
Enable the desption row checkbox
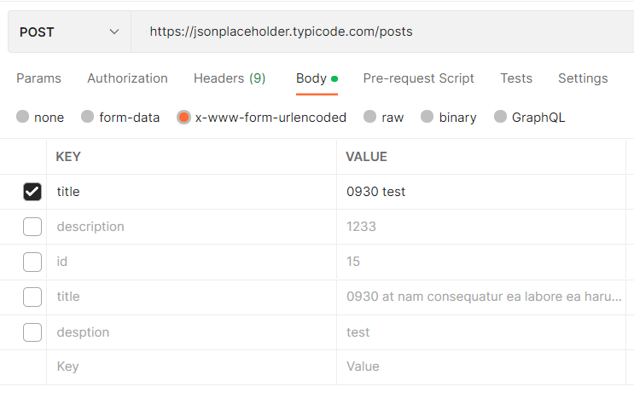[x=32, y=332]
